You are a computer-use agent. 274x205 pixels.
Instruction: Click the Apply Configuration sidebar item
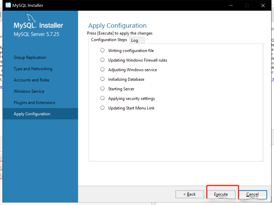click(32, 114)
